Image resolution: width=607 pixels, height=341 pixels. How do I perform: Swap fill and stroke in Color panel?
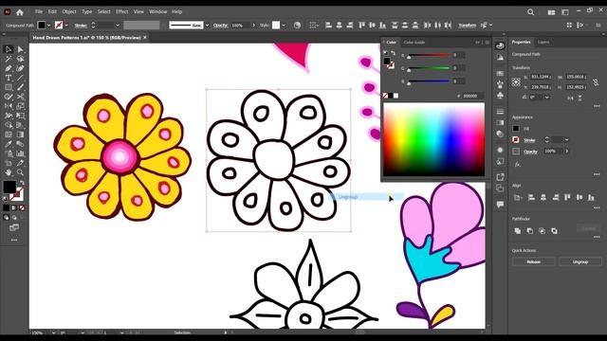[393, 53]
